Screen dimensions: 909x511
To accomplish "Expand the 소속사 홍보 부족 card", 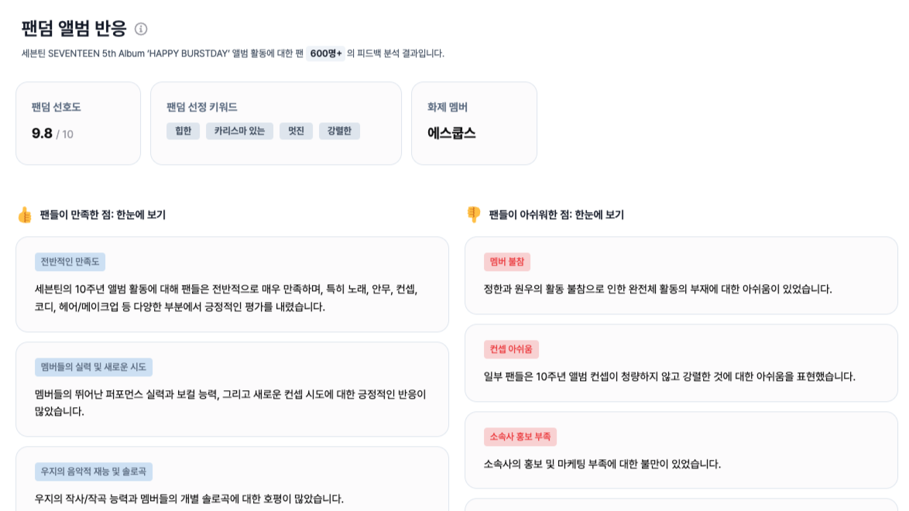I will coord(681,449).
